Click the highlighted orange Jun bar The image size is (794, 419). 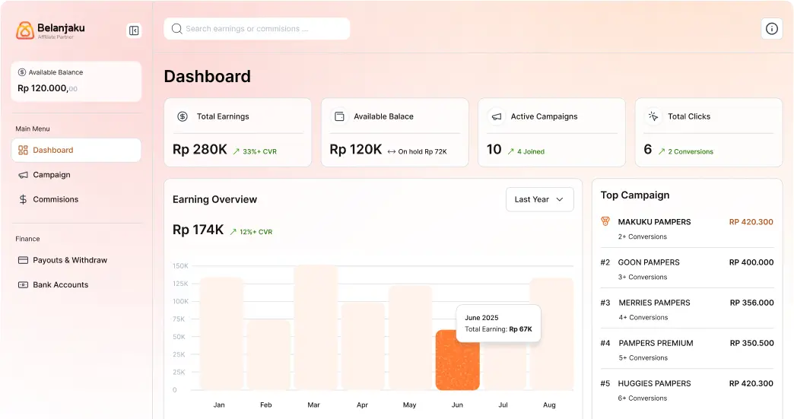pyautogui.click(x=457, y=360)
